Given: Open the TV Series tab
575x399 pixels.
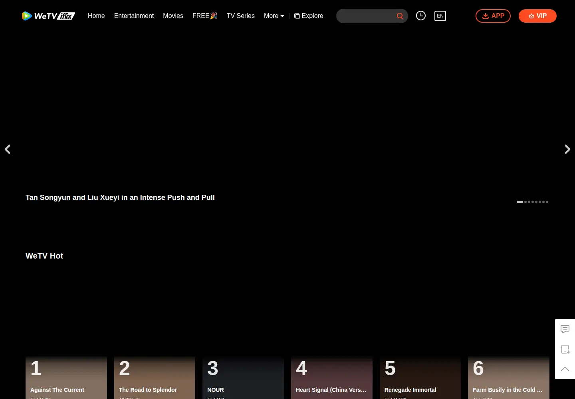Looking at the screenshot, I should [240, 16].
